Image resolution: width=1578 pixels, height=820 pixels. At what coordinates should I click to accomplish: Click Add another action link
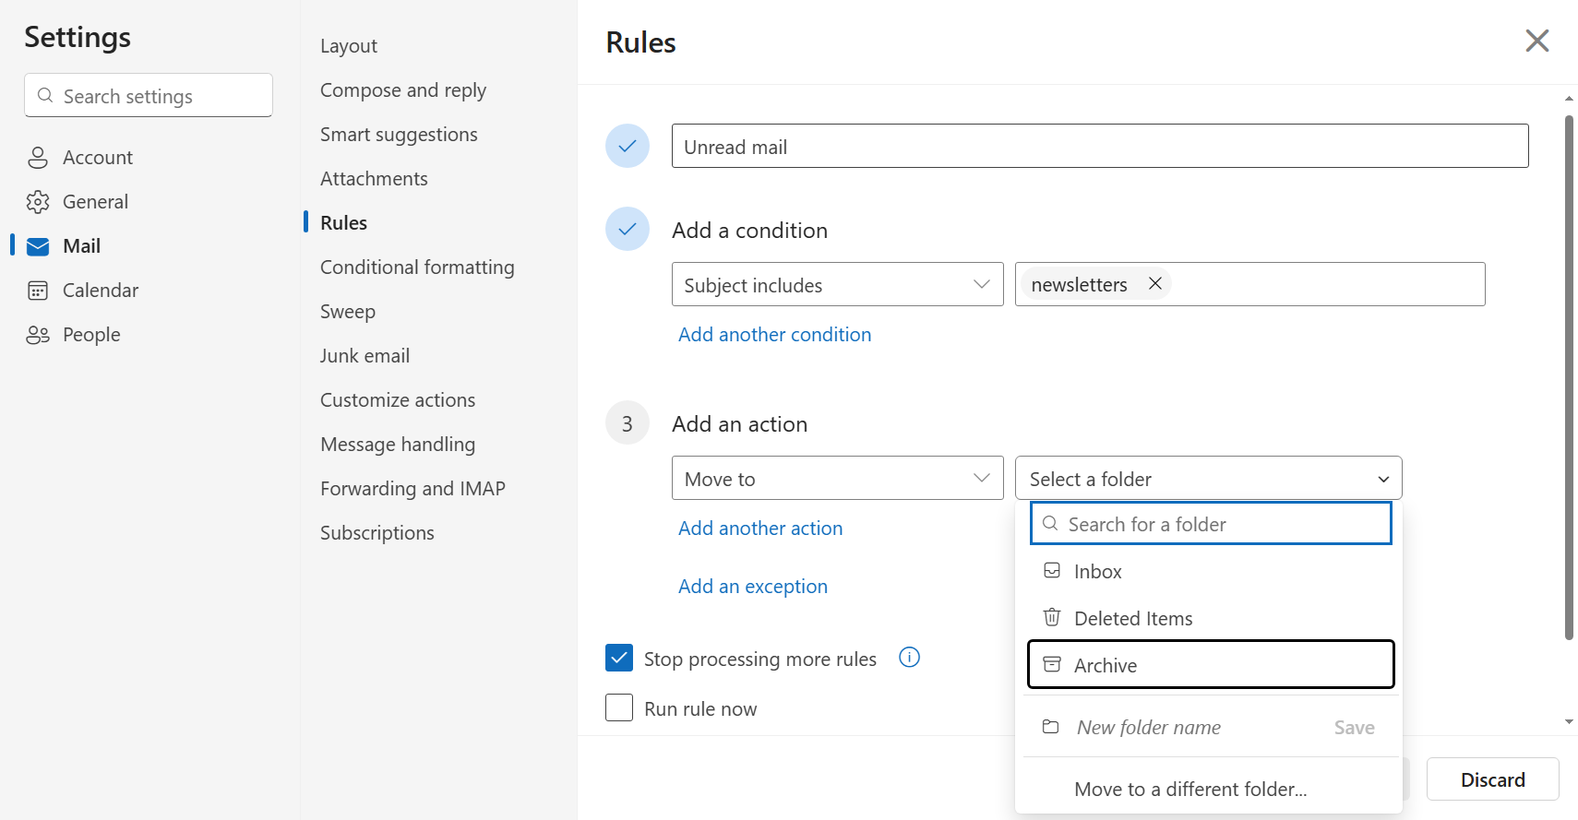[x=760, y=529]
